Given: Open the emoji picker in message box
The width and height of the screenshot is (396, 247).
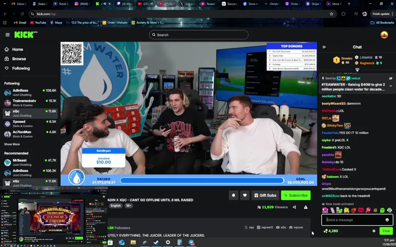Looking at the screenshot, I should [x=387, y=220].
